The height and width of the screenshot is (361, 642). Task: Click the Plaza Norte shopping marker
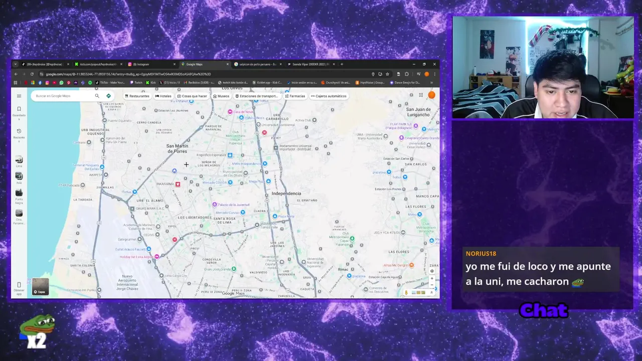(x=275, y=216)
